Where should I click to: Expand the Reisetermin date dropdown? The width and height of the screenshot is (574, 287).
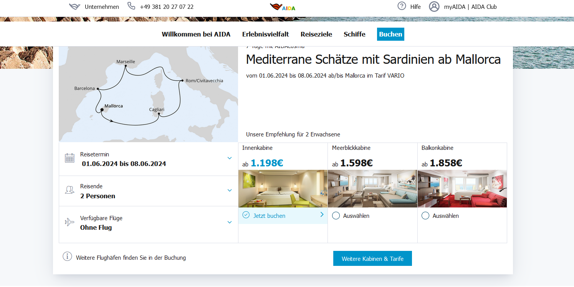tap(230, 158)
